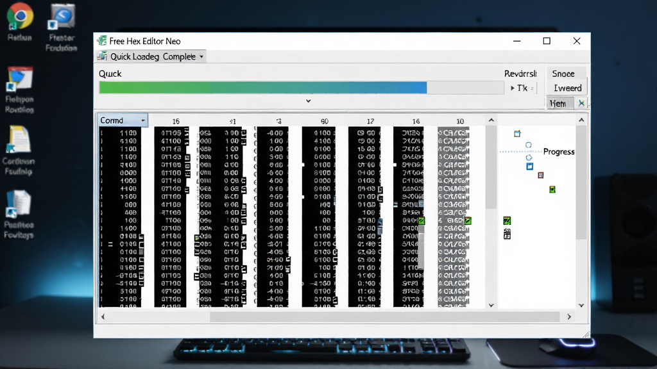Screen dimensions: 657x369
Task: Click the Snoee button
Action: point(563,74)
